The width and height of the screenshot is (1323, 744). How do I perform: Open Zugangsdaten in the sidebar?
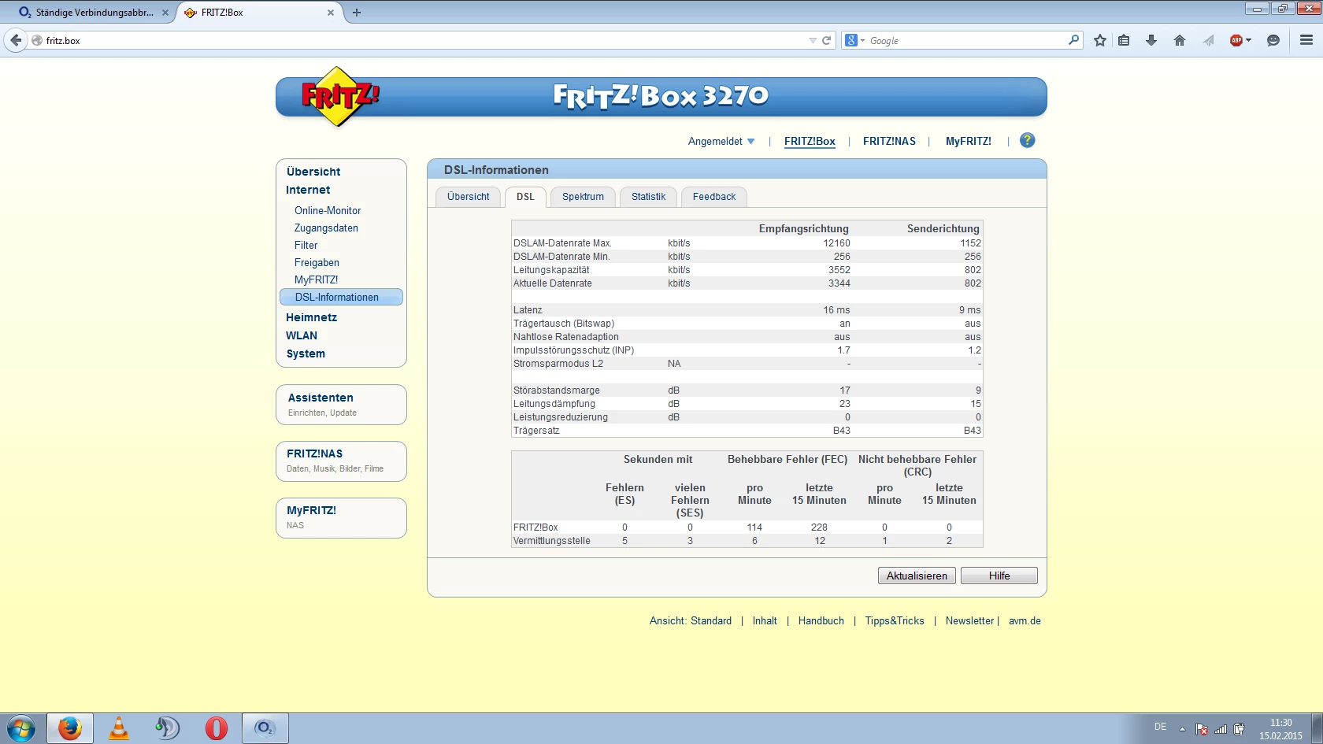point(326,228)
